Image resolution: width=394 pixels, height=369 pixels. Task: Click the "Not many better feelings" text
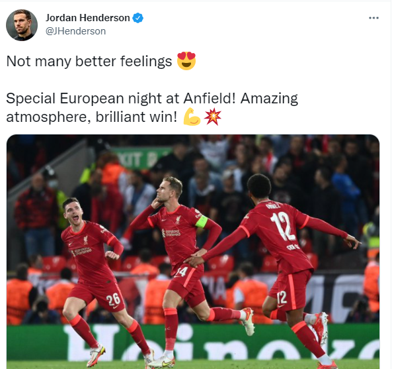coord(89,61)
